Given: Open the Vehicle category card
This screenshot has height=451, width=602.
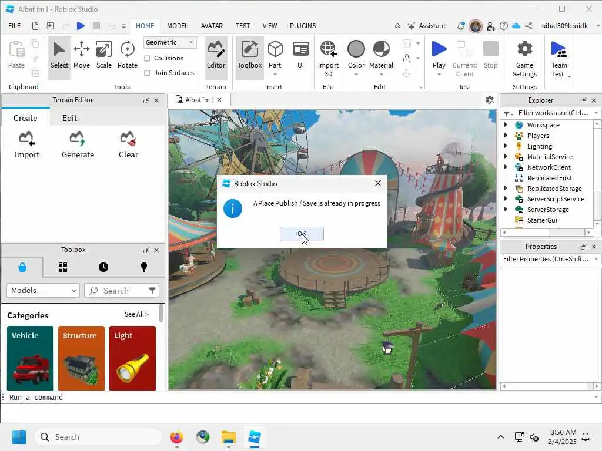Looking at the screenshot, I should coord(30,358).
